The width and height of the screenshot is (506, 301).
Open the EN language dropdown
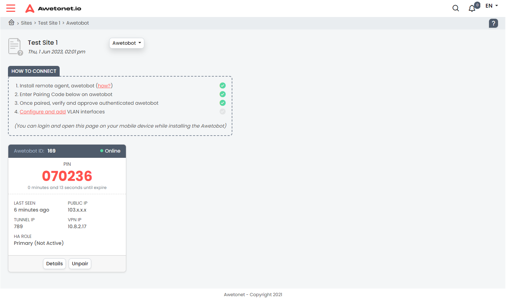[492, 6]
